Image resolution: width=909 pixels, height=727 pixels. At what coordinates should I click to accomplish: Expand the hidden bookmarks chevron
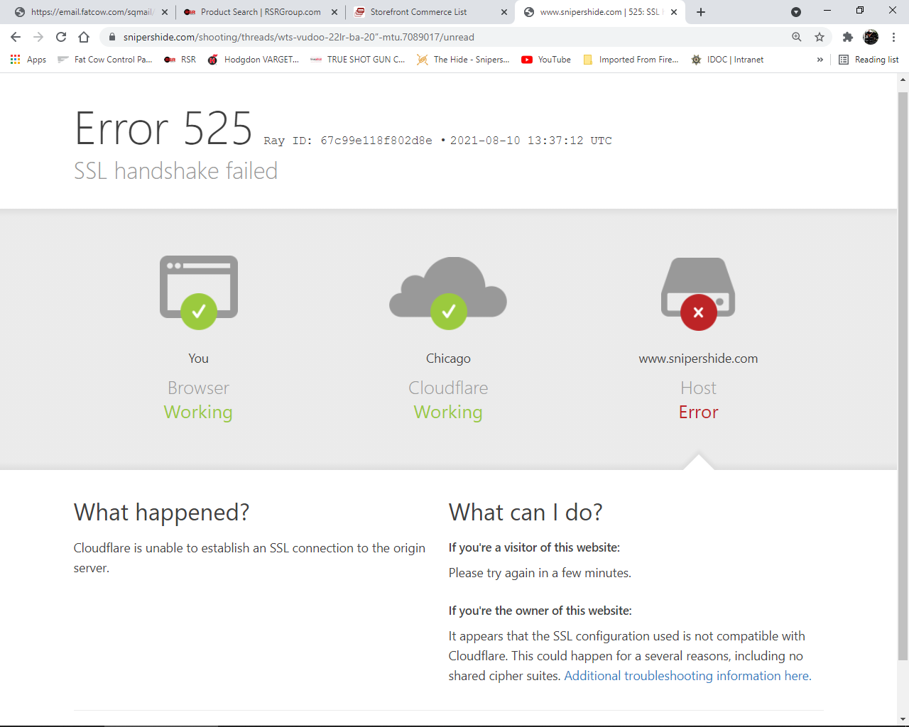[x=820, y=60]
